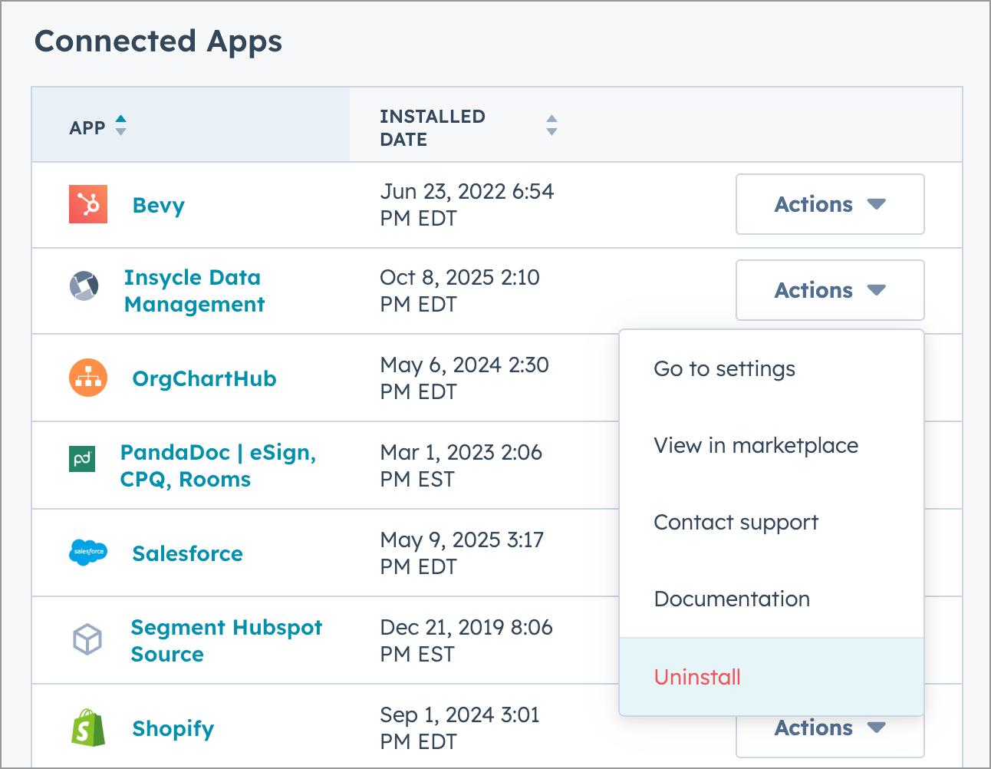Click the orange OrgChartHub org-chart icon
Image resolution: width=991 pixels, height=769 pixels.
click(x=87, y=378)
